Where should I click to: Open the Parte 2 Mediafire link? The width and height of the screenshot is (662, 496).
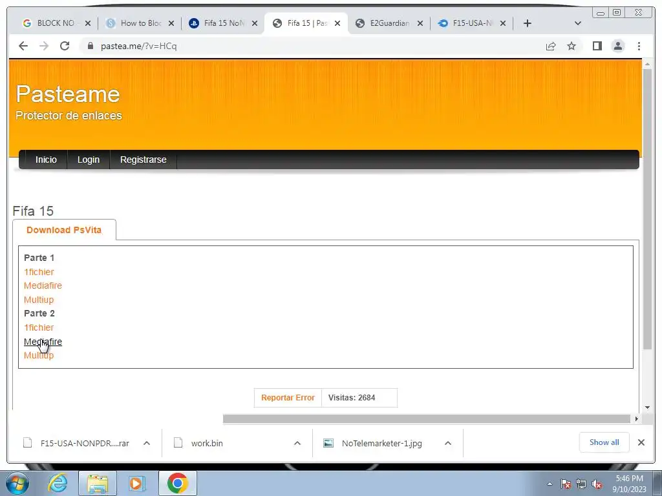[43, 342]
